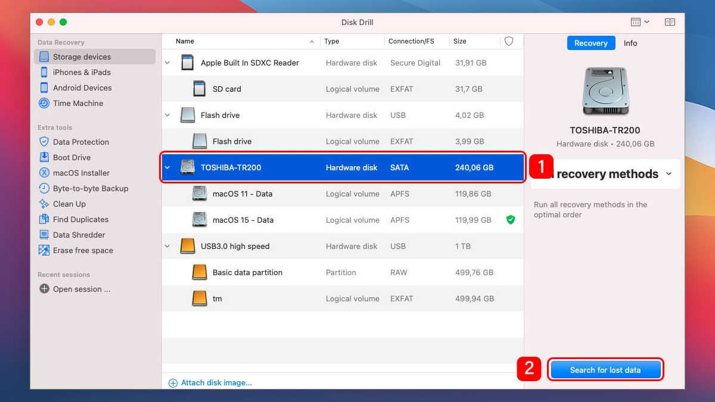Open macOS Installer tool
Image resolution: width=715 pixels, height=402 pixels.
[81, 173]
